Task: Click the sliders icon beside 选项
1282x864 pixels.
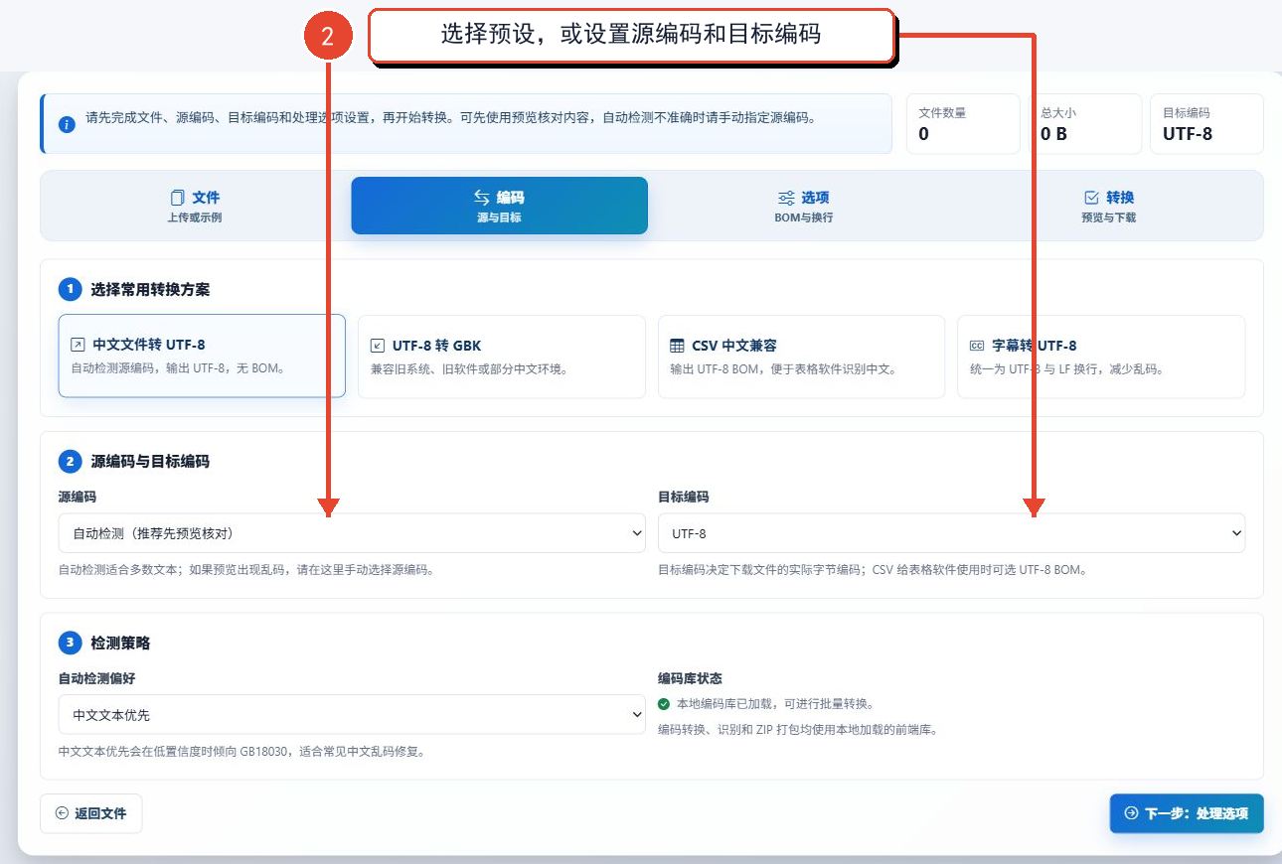Action: [786, 198]
